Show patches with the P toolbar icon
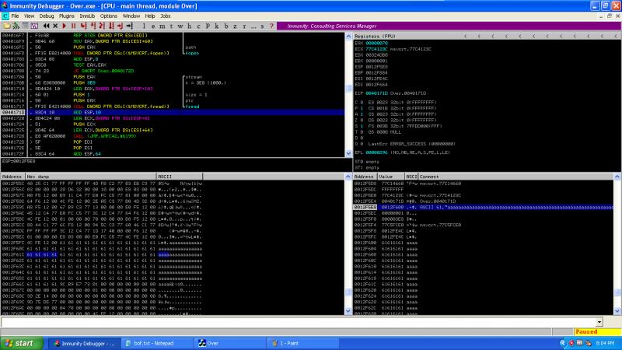Image resolution: width=622 pixels, height=350 pixels. (x=208, y=26)
